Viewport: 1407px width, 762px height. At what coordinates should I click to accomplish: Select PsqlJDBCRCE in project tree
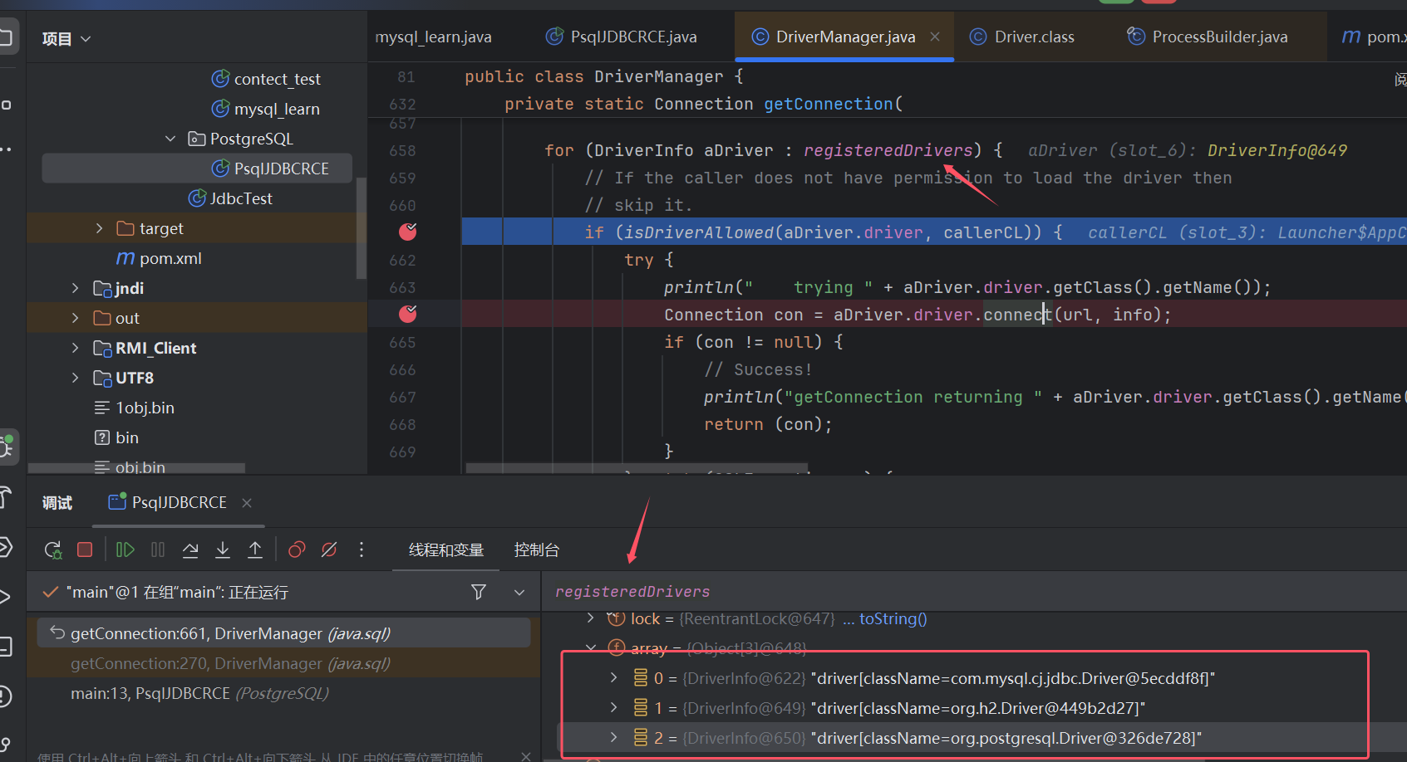[x=197, y=169]
